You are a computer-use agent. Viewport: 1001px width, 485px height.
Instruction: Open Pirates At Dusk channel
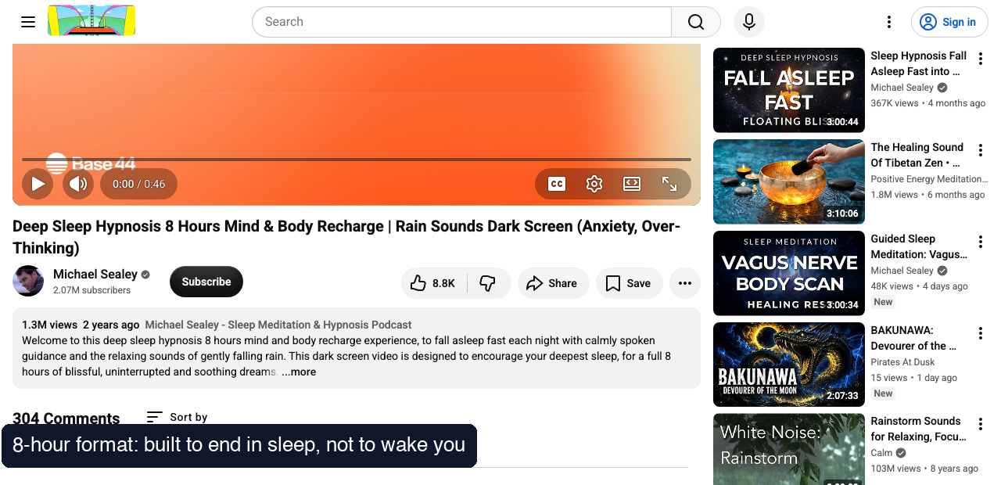pyautogui.click(x=902, y=362)
